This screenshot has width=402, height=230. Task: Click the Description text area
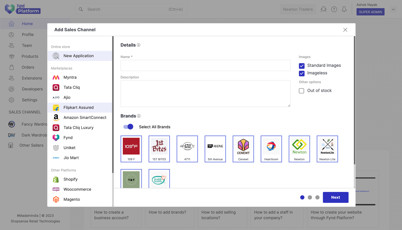click(205, 94)
